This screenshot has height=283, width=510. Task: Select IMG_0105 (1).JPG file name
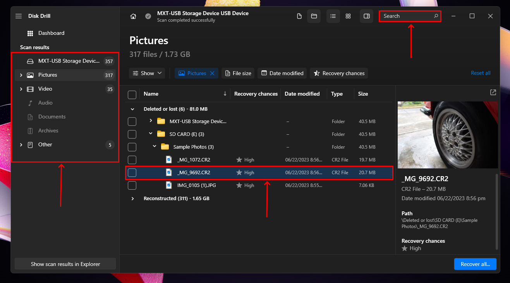tap(197, 185)
